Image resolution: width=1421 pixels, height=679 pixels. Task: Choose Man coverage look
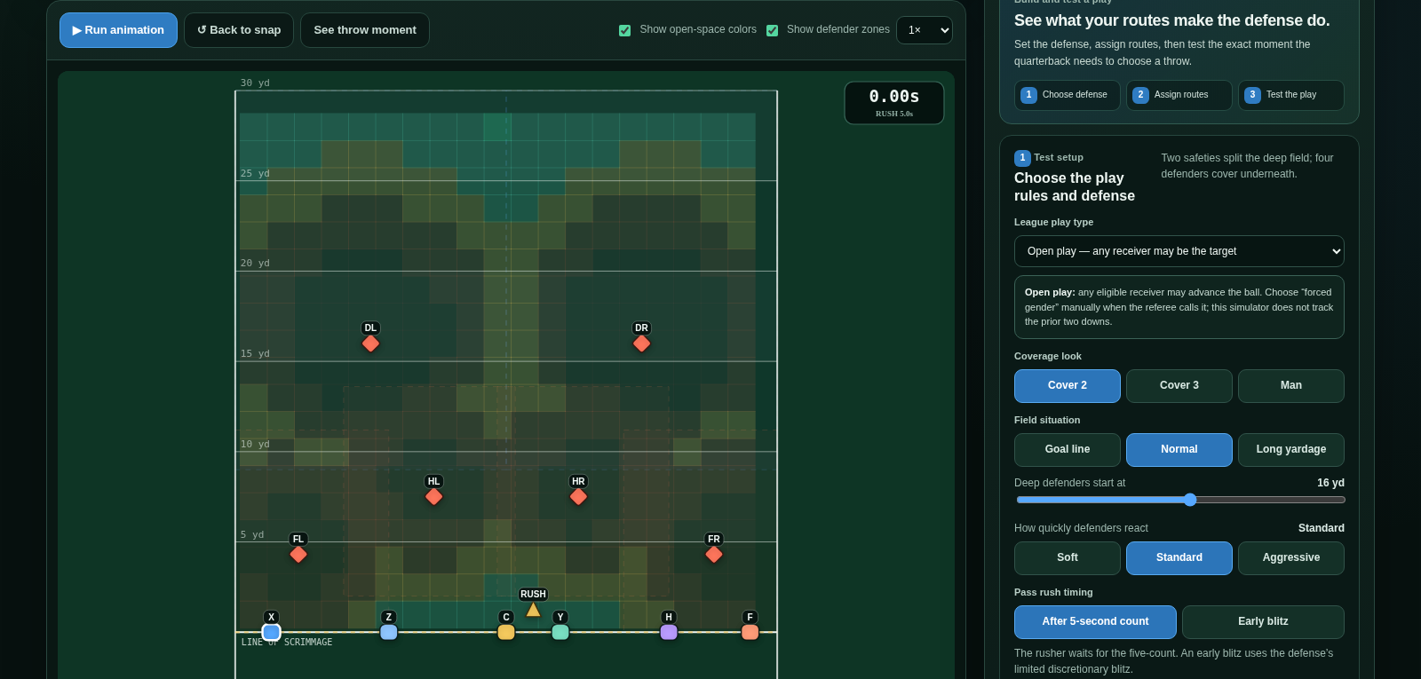coord(1291,386)
